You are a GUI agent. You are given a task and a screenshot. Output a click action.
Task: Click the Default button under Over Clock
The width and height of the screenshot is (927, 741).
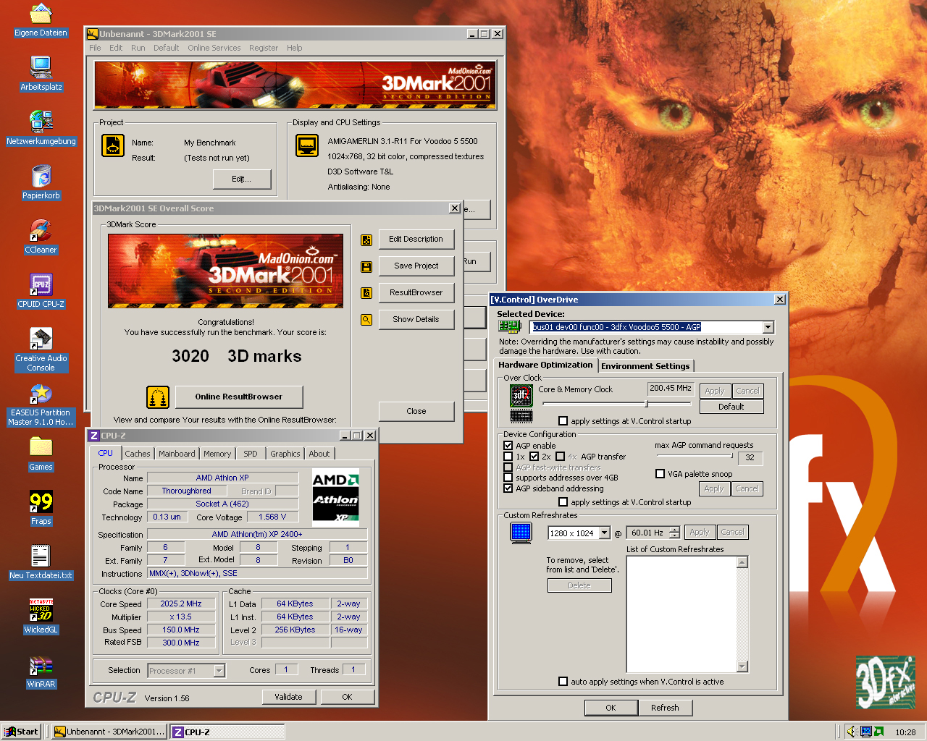pos(731,407)
